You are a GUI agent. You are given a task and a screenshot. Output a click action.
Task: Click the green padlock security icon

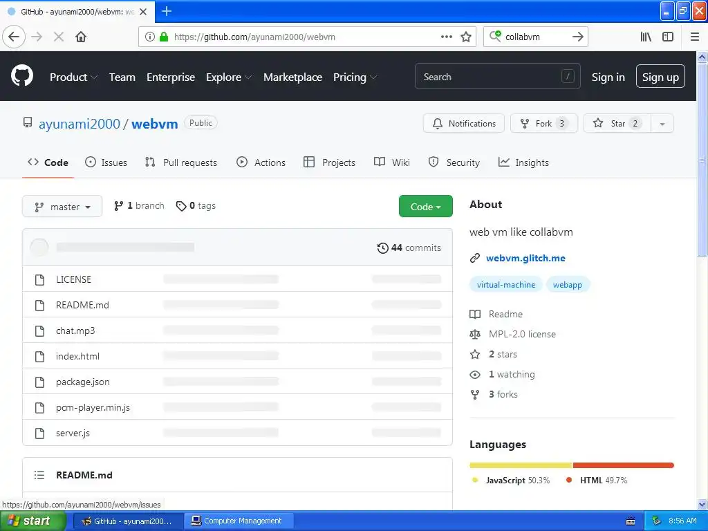[164, 37]
